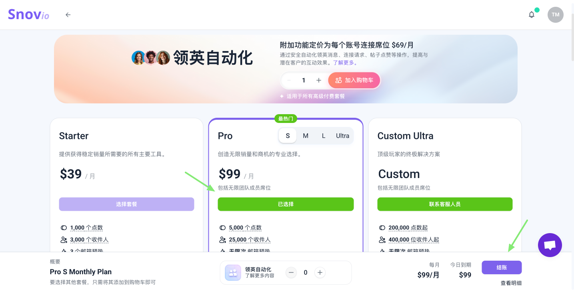574x293 pixels.
Task: Open 了解更多内容 in the summary bar
Action: [260, 275]
